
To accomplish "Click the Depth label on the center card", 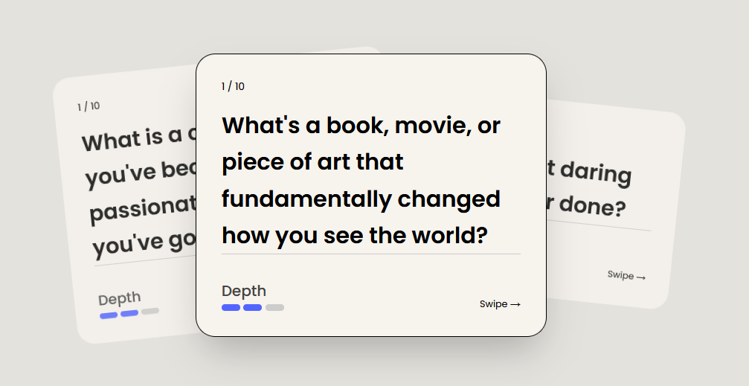I will click(244, 291).
